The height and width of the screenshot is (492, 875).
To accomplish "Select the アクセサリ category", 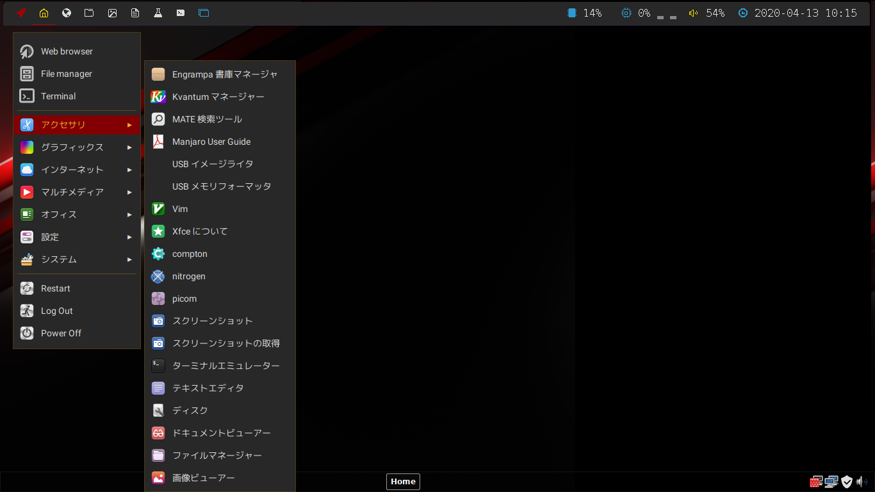I will point(76,125).
